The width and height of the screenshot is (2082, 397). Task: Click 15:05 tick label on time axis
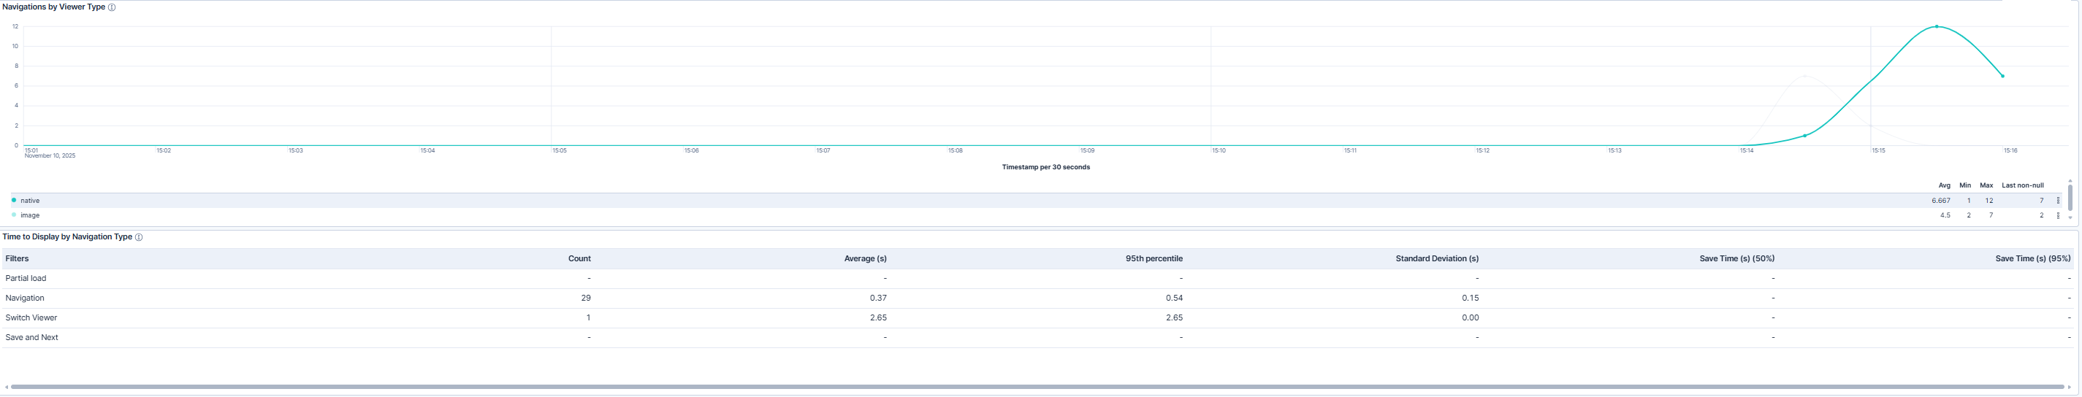click(560, 151)
